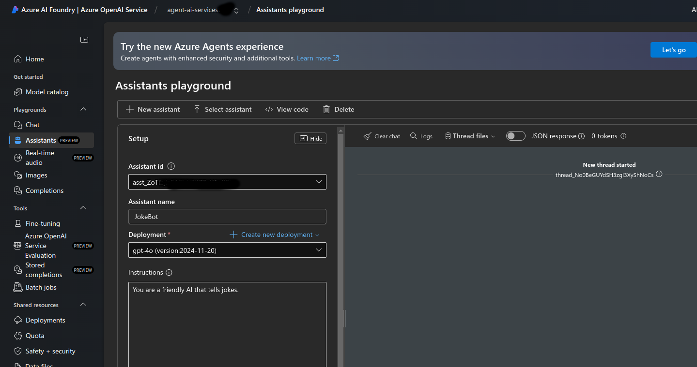Click the info icon next to JSON response
This screenshot has width=697, height=367.
point(582,136)
